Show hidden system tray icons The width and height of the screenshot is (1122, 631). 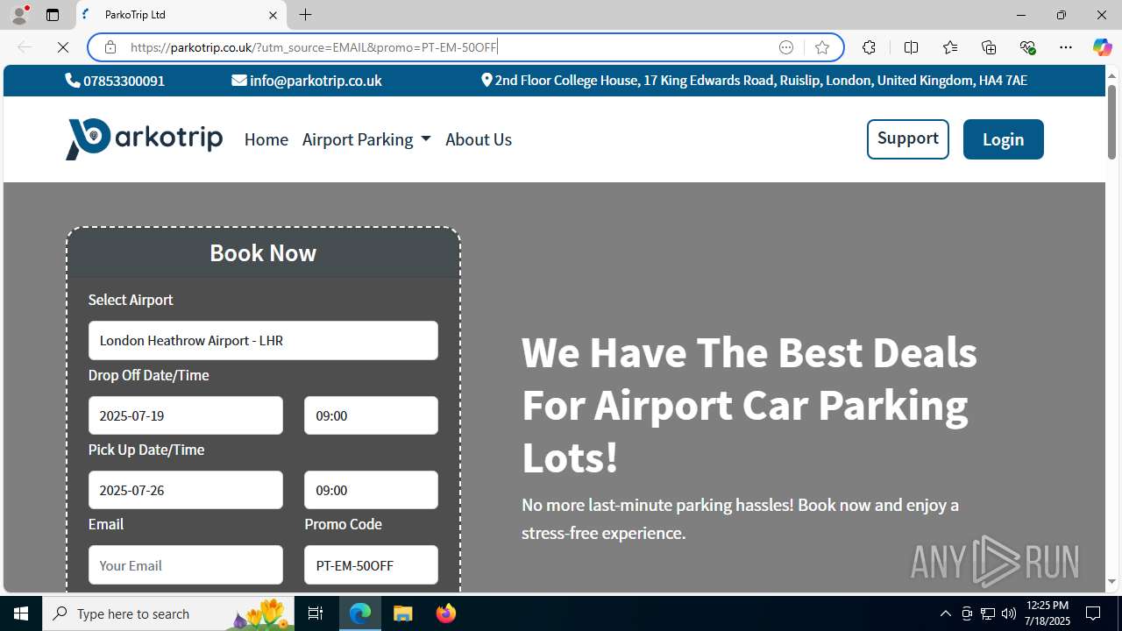coord(945,613)
